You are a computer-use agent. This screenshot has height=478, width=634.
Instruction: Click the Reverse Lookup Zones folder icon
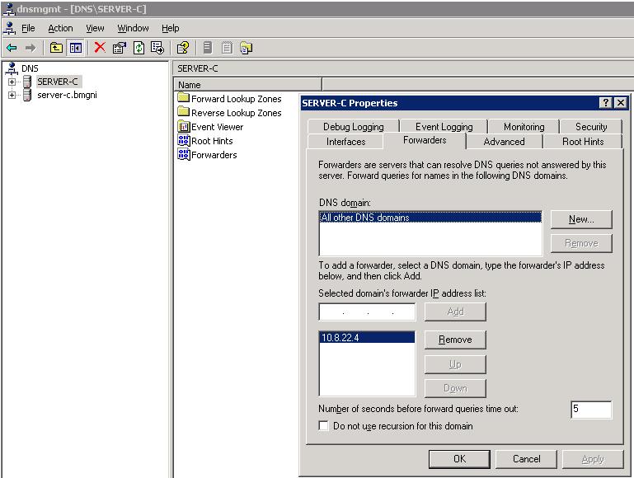click(184, 111)
